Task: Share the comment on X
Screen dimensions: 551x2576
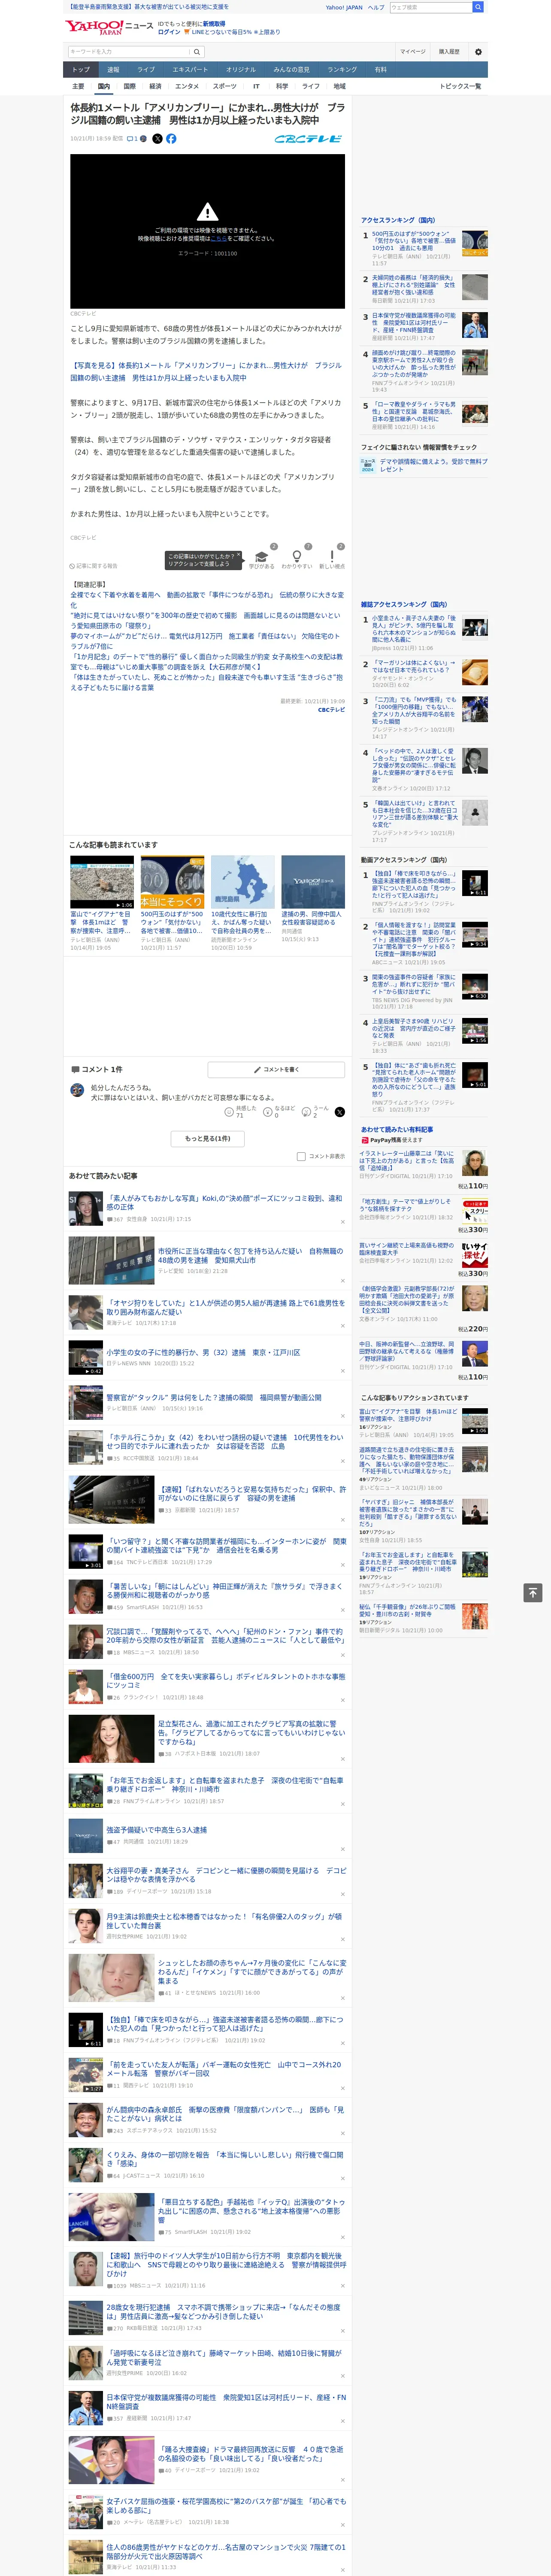Action: 339,1111
